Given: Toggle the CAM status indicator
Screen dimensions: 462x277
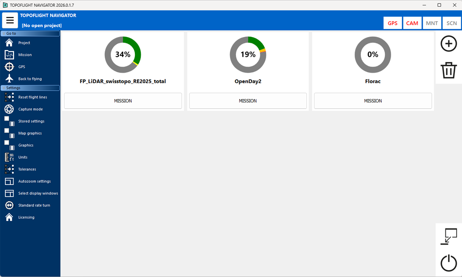Looking at the screenshot, I should pos(412,23).
